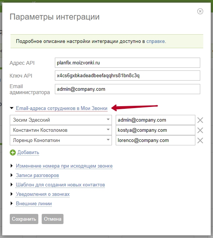The height and width of the screenshot is (238, 213).
Task: Click the triangle beside Уведомления о звонках
Action: click(x=12, y=194)
